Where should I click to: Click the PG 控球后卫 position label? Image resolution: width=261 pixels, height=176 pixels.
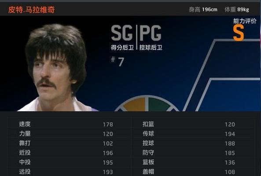pyautogui.click(x=151, y=37)
